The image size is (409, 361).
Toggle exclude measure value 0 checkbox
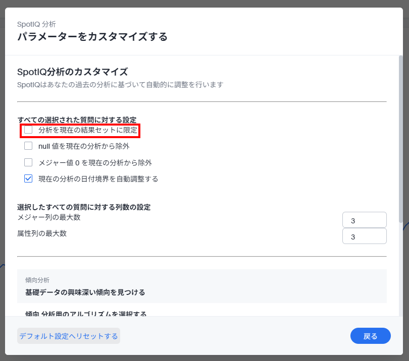(x=28, y=162)
